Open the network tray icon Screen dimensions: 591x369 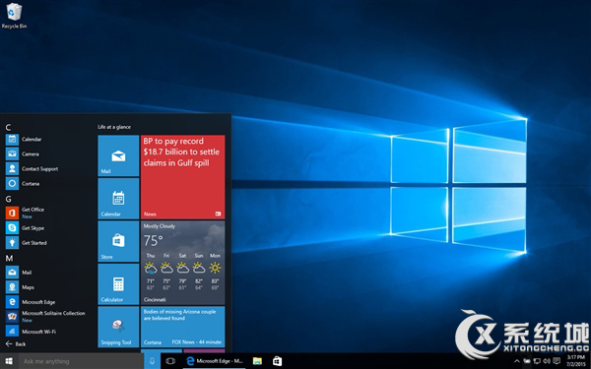click(537, 361)
